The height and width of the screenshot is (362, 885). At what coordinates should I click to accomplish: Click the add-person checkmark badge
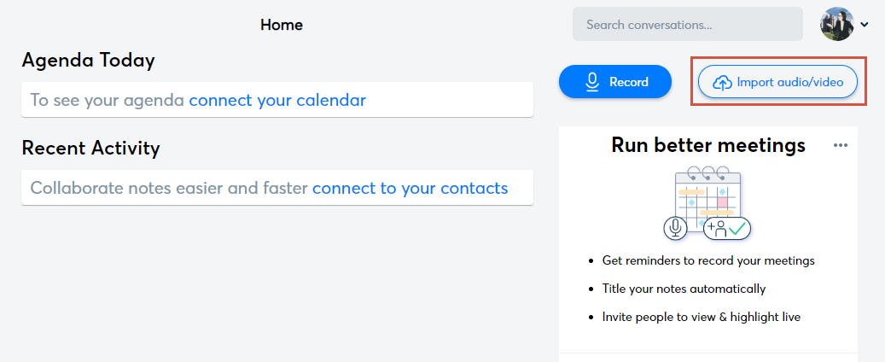pos(726,228)
